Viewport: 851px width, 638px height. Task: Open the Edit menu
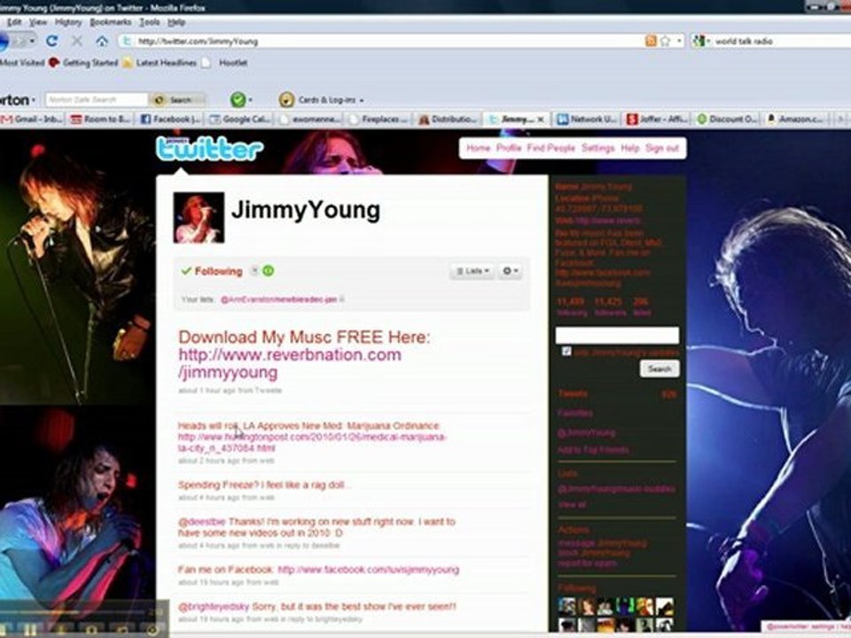[14, 21]
